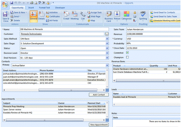
Task: Click the Appointments list horizontal scrollbar
Action: [x=44, y=120]
